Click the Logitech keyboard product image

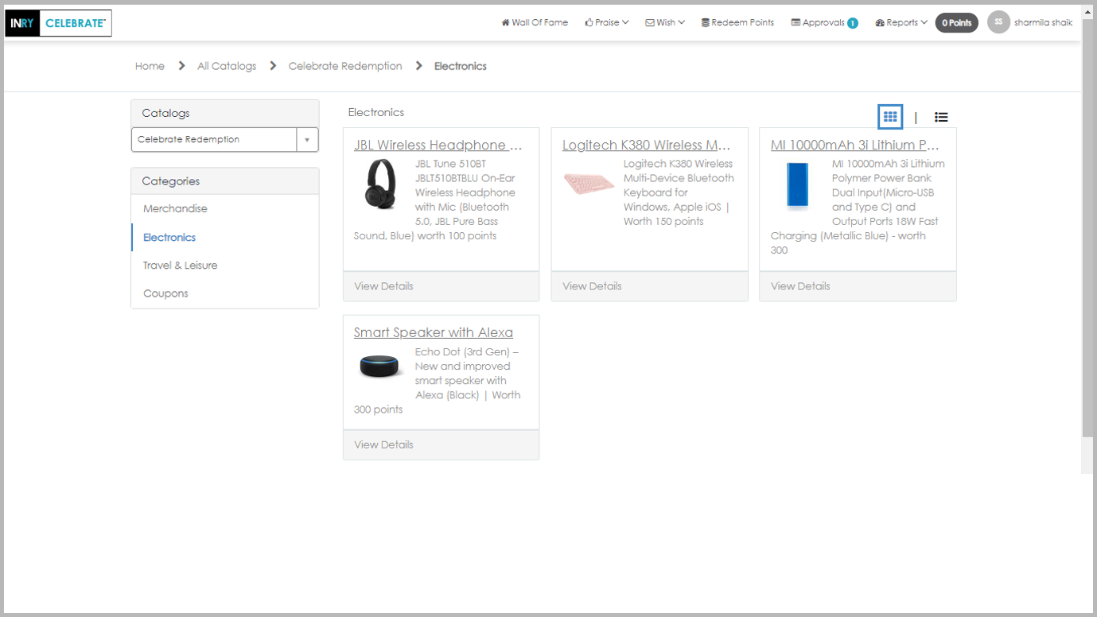pyautogui.click(x=589, y=184)
